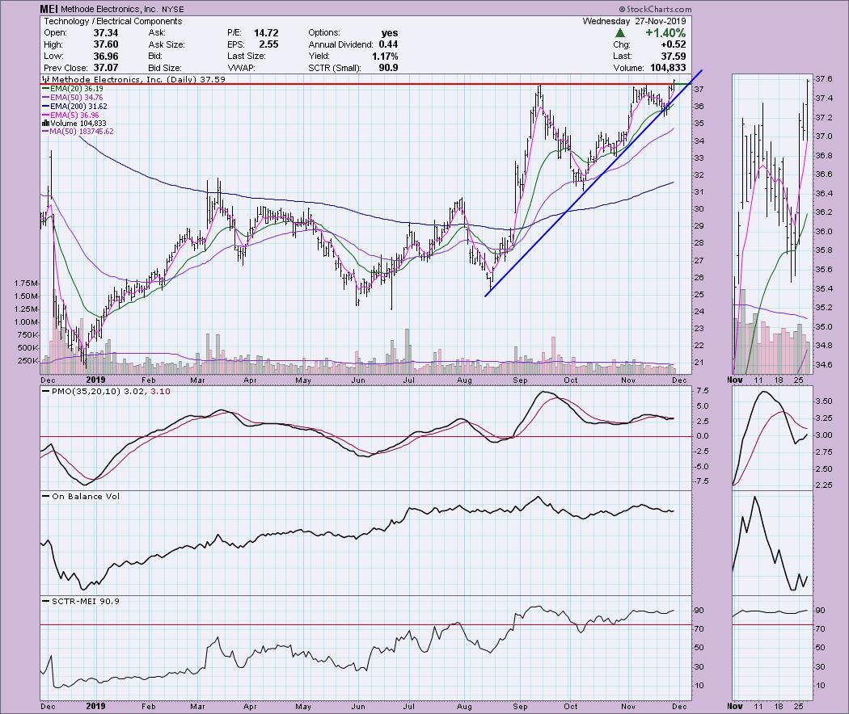Click the EMA(200) 31.62 legend entry
The image size is (849, 714).
74,107
